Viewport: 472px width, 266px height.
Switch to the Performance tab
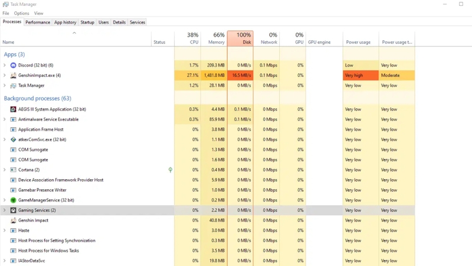38,22
